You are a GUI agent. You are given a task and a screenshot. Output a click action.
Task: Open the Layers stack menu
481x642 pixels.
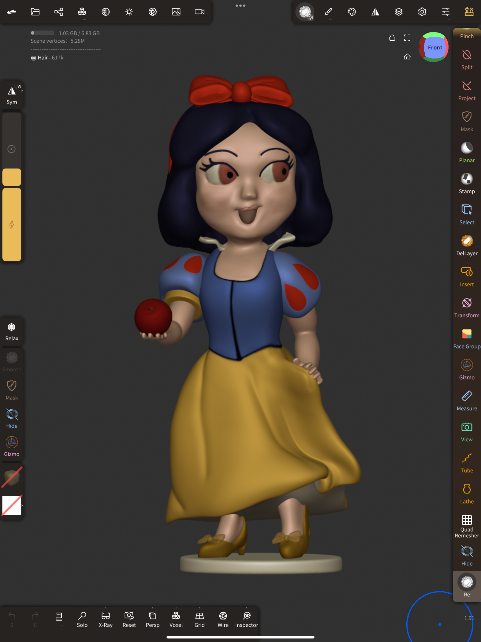[x=399, y=12]
